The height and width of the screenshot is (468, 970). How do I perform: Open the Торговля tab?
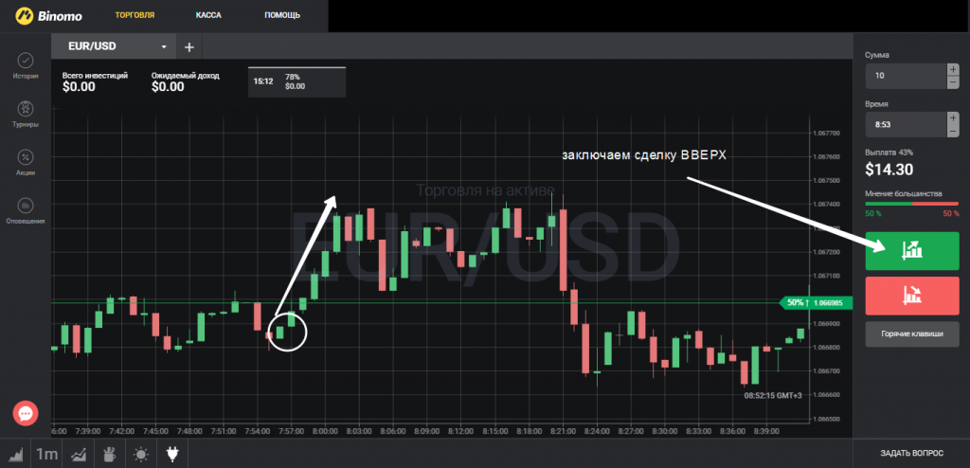click(135, 15)
